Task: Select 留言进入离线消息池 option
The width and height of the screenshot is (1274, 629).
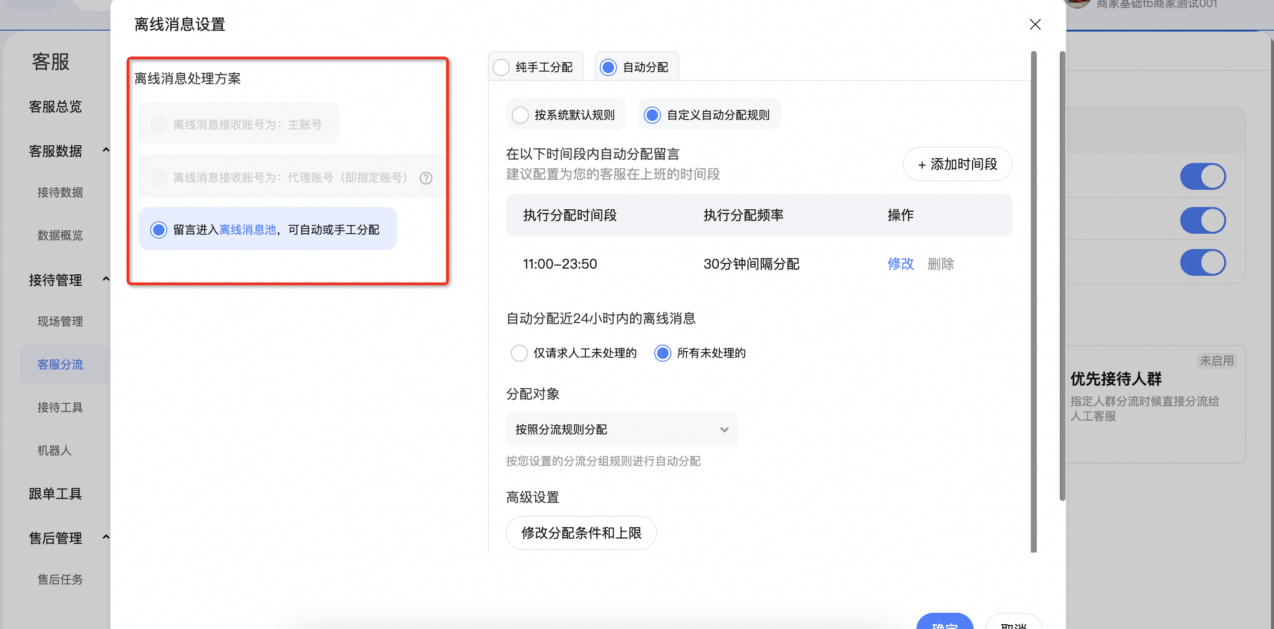Action: pyautogui.click(x=267, y=229)
